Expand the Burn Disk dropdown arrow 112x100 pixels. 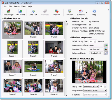click(87, 13)
